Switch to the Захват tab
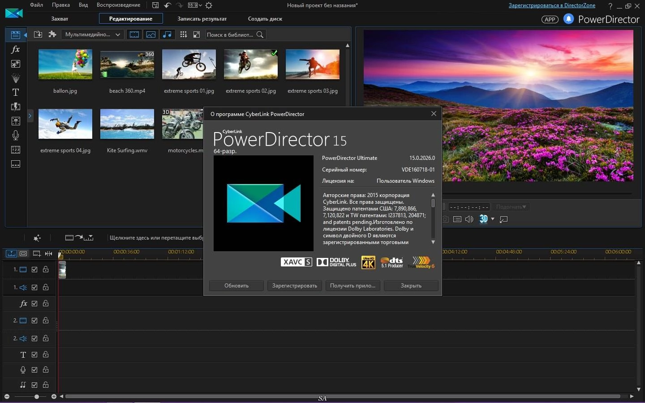 pyautogui.click(x=60, y=19)
